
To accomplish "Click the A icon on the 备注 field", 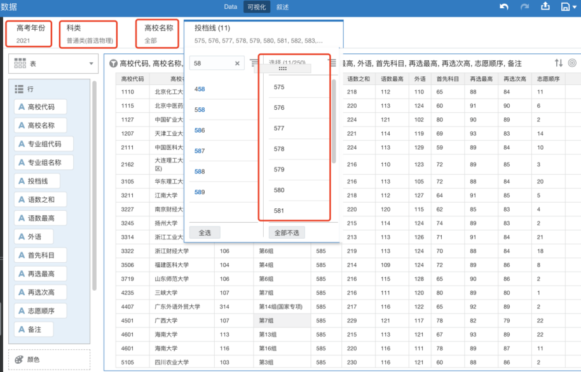I will 22,329.
